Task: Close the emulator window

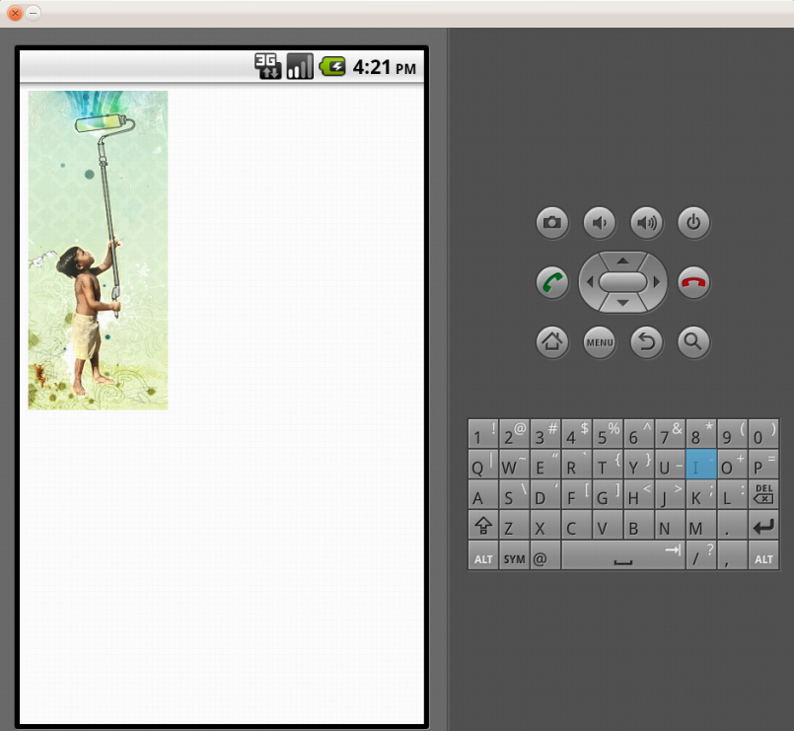Action: [15, 13]
